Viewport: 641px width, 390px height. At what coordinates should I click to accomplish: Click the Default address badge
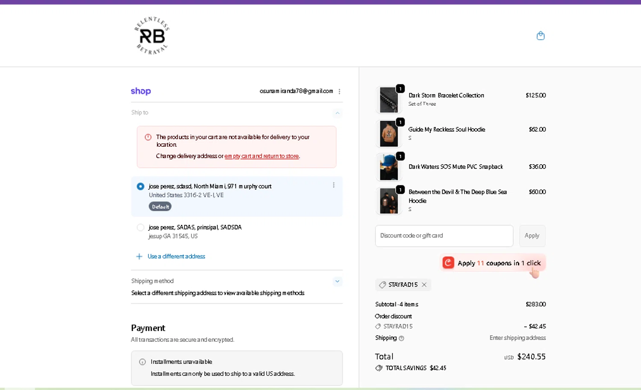pyautogui.click(x=160, y=207)
